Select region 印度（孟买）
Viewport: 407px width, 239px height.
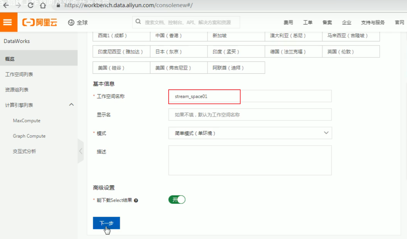coord(236,51)
